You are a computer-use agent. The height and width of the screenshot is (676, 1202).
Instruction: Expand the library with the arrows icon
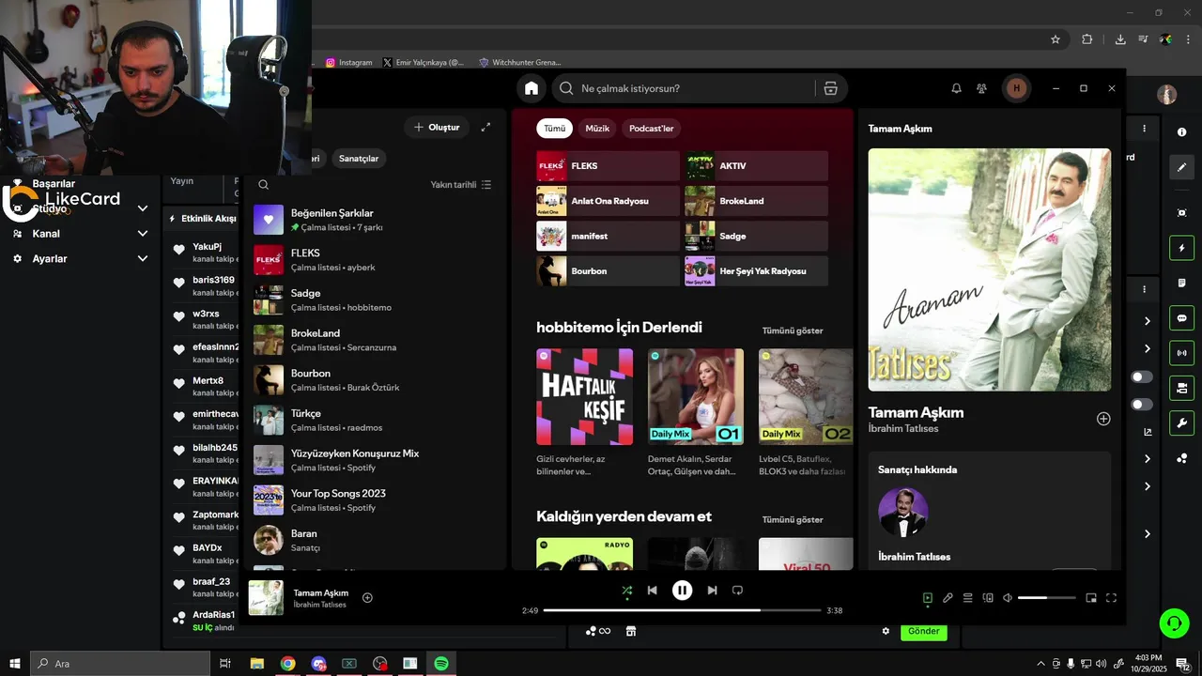[485, 127]
